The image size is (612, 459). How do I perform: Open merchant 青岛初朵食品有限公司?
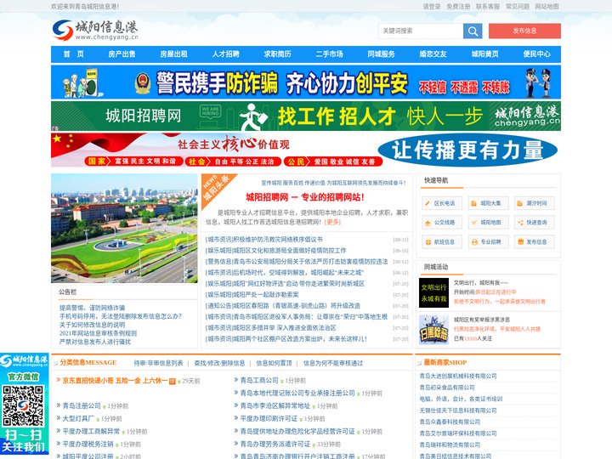coord(447,388)
